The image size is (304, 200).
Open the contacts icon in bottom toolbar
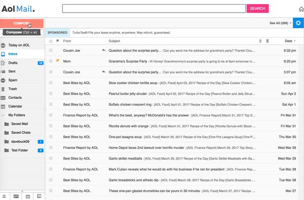[x=16, y=196]
